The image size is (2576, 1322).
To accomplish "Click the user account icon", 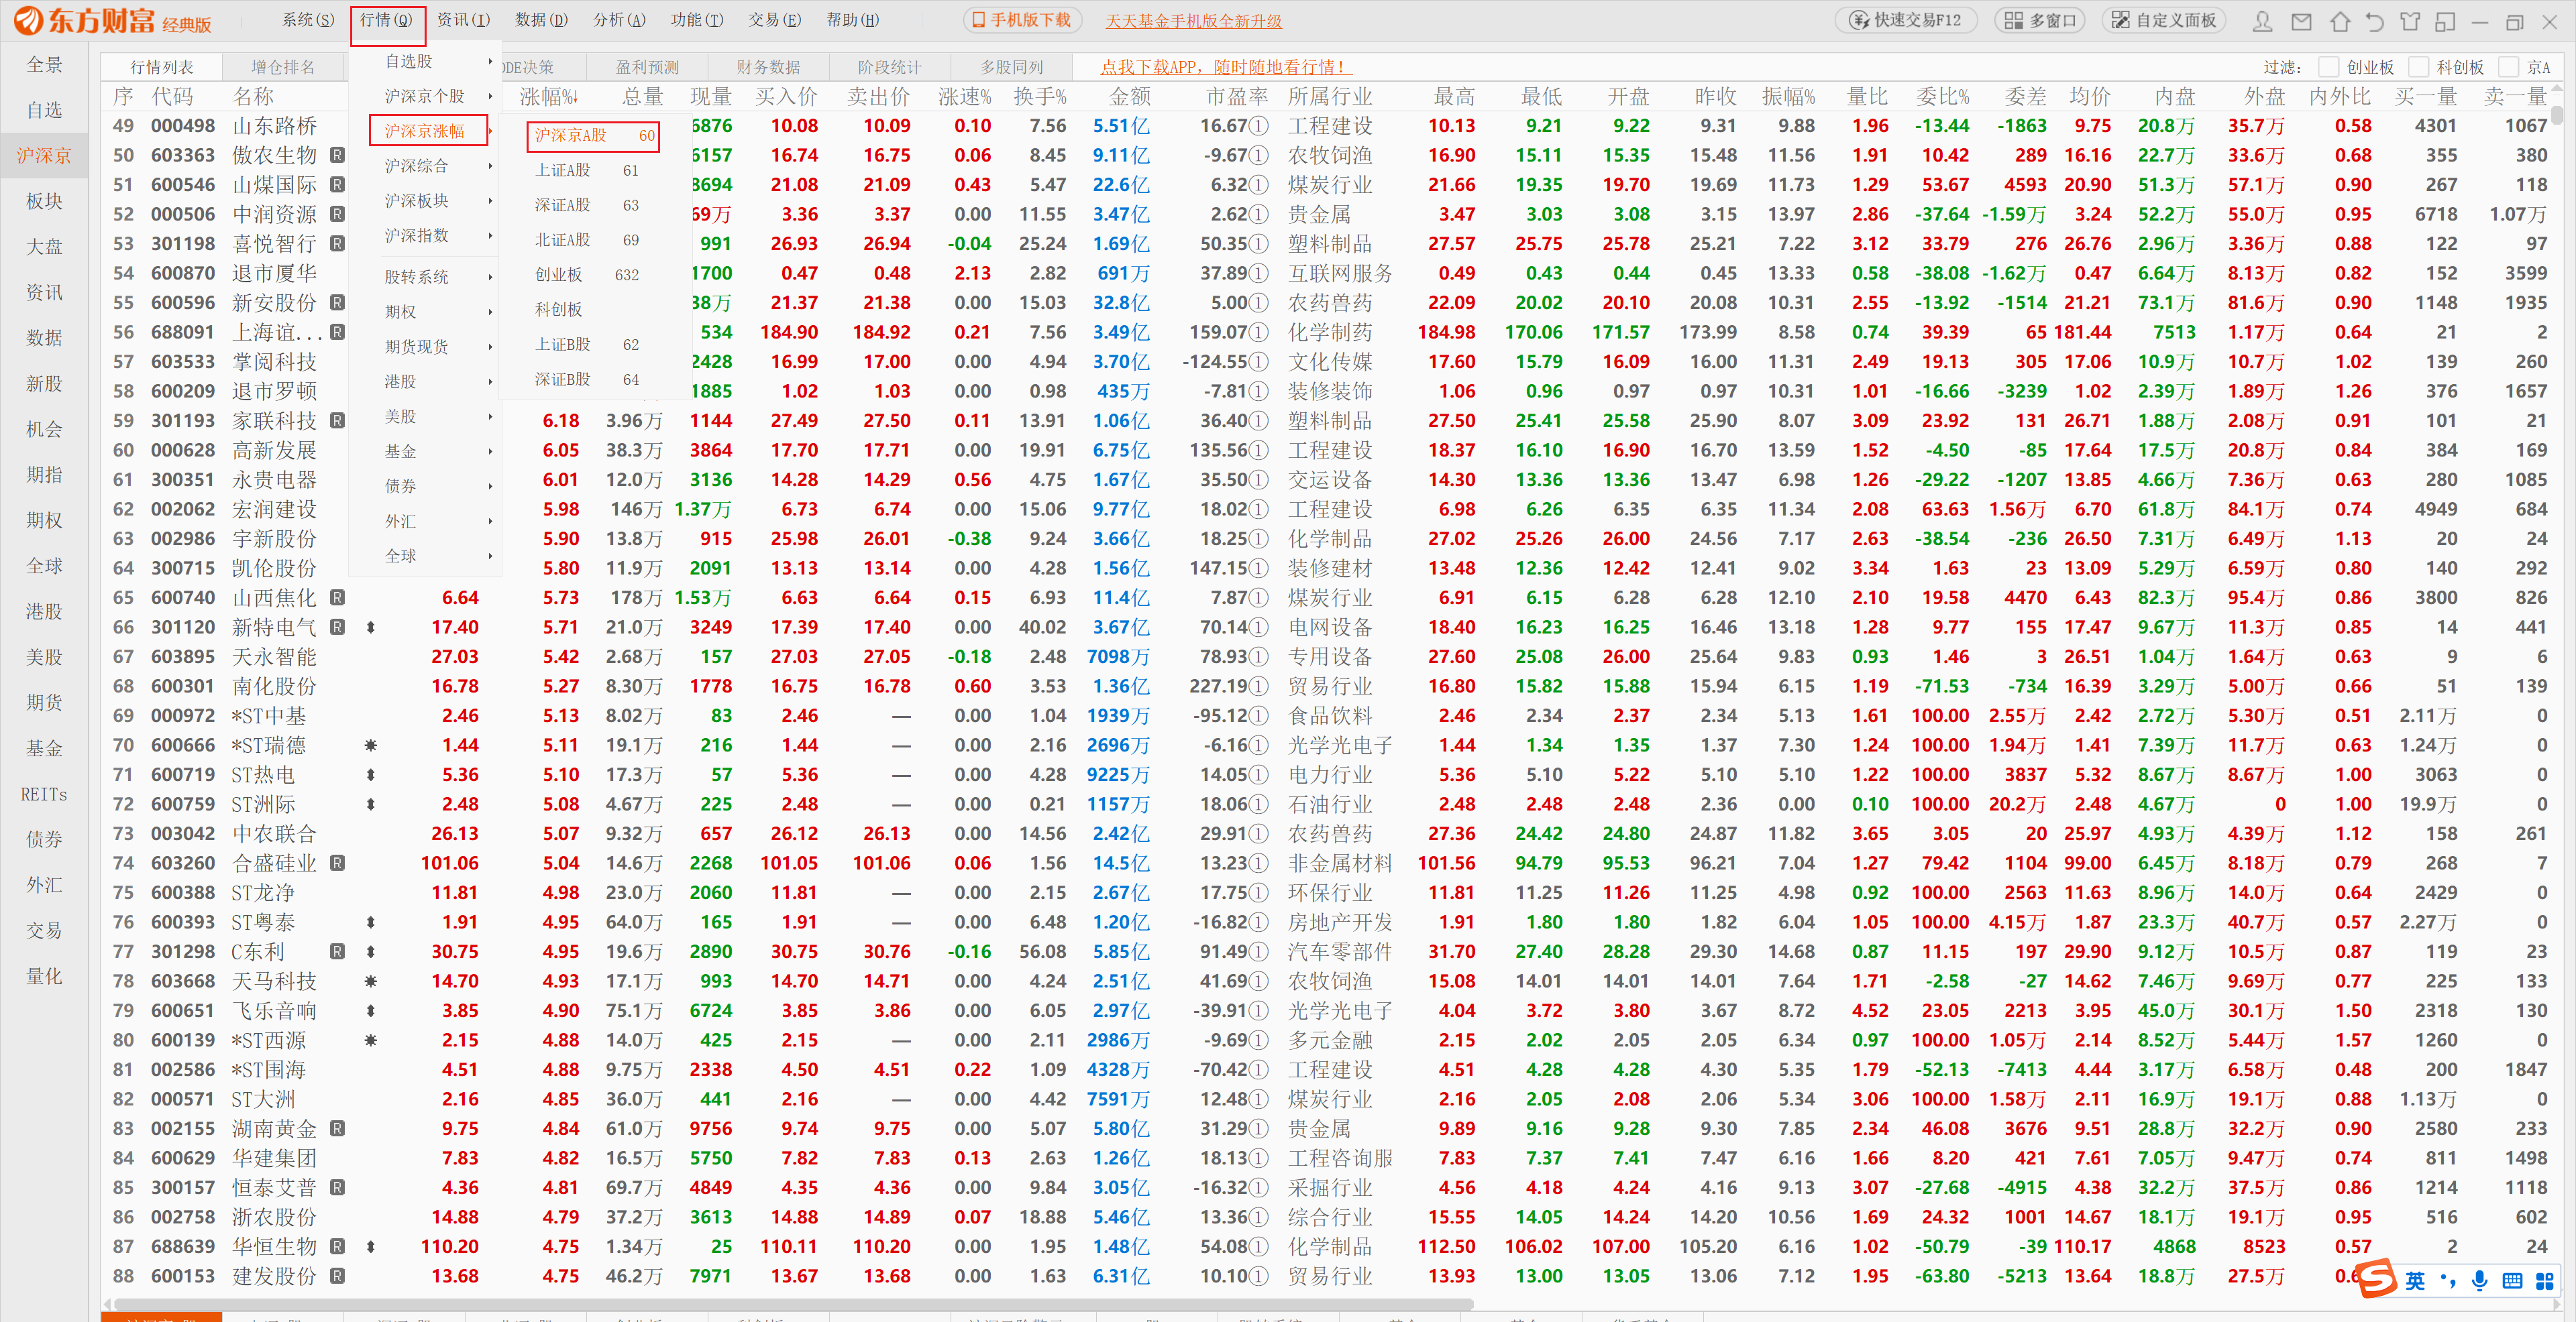I will [2263, 21].
